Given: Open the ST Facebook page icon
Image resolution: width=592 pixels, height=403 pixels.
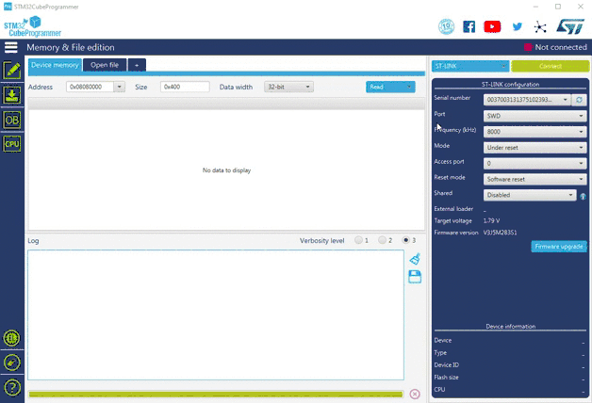Looking at the screenshot, I should pyautogui.click(x=469, y=26).
